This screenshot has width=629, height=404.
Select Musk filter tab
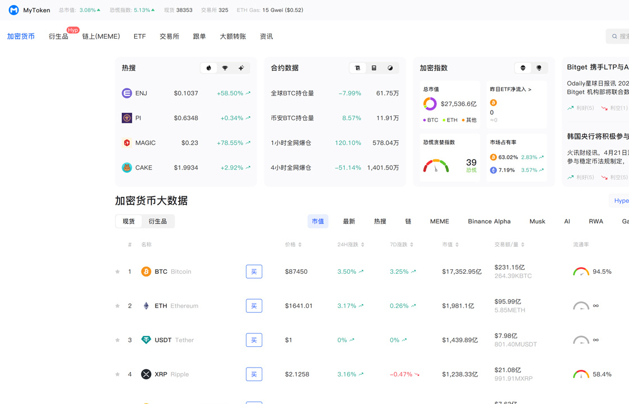coord(537,221)
